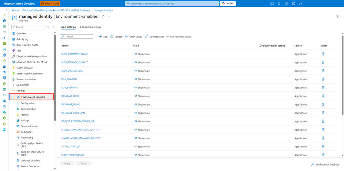Viewport: 344px width, 171px height.
Task: Click Create a resource plus icon
Action: click(4, 15)
